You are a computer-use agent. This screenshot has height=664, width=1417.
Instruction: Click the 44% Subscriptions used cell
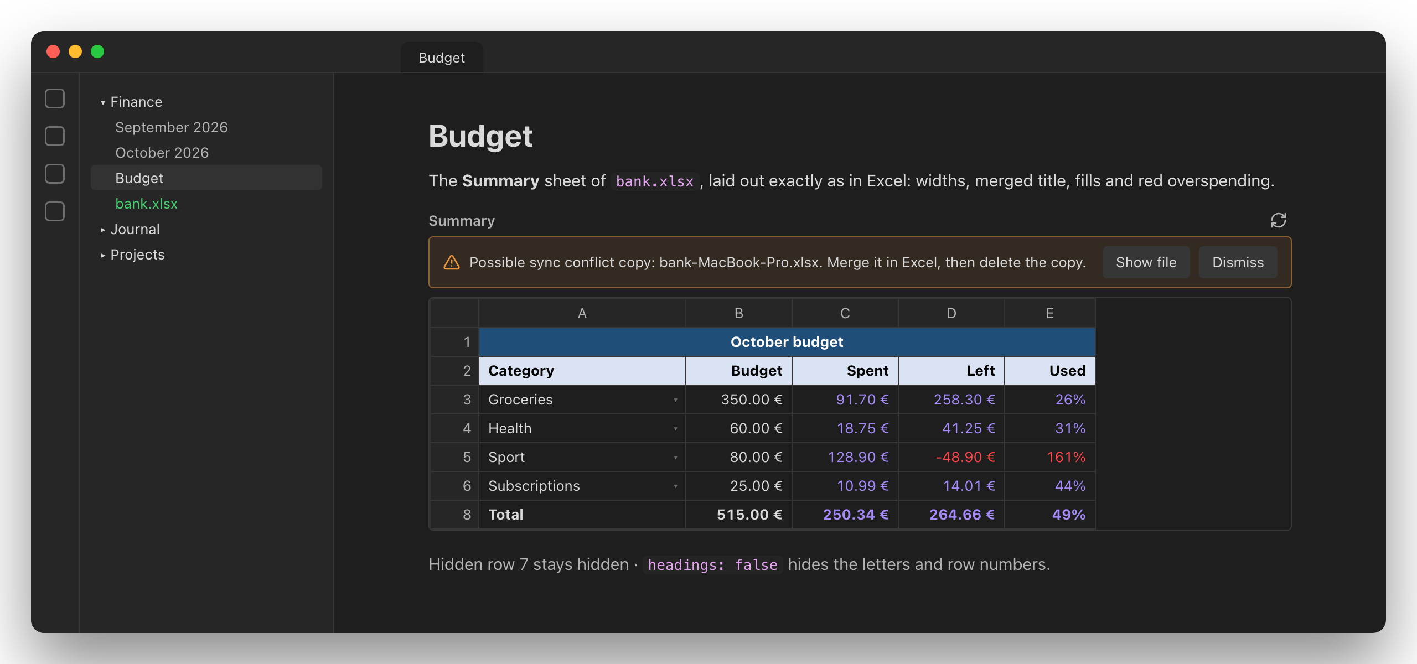(1049, 486)
